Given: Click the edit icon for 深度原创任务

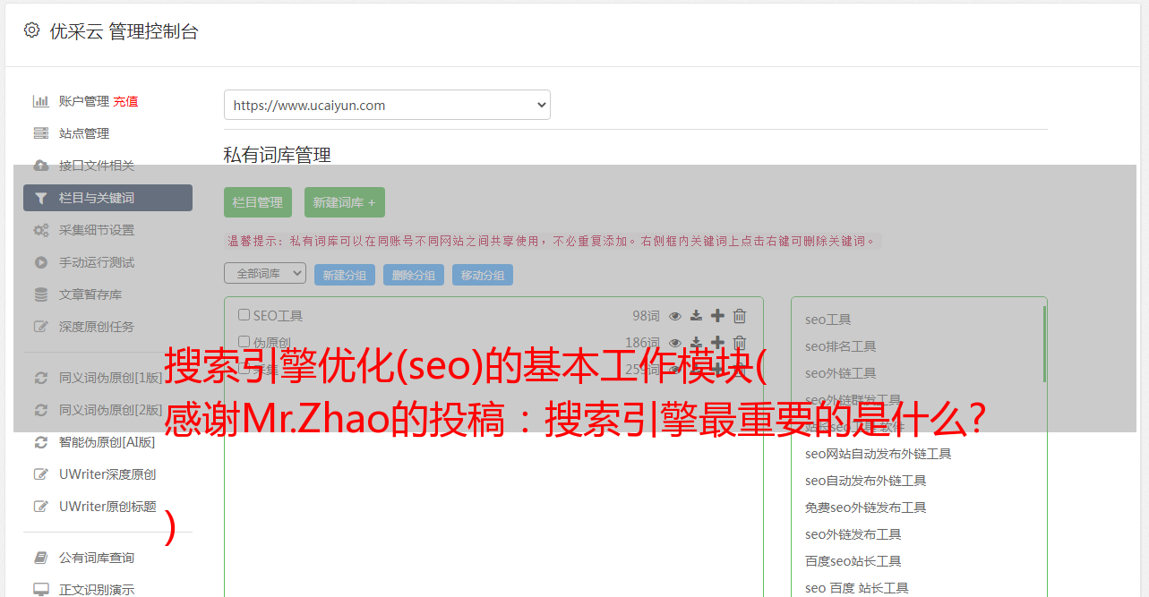Looking at the screenshot, I should tap(40, 327).
